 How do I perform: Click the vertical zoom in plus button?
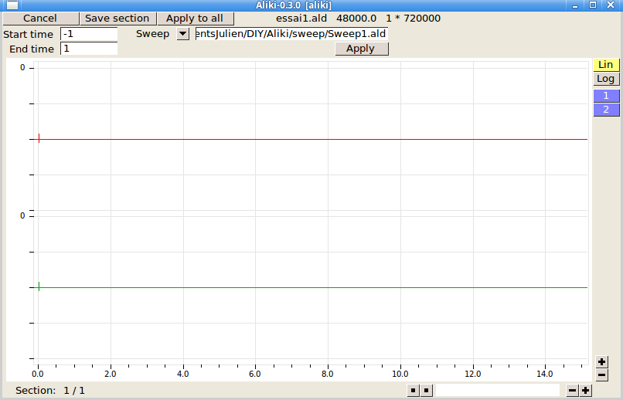click(601, 361)
